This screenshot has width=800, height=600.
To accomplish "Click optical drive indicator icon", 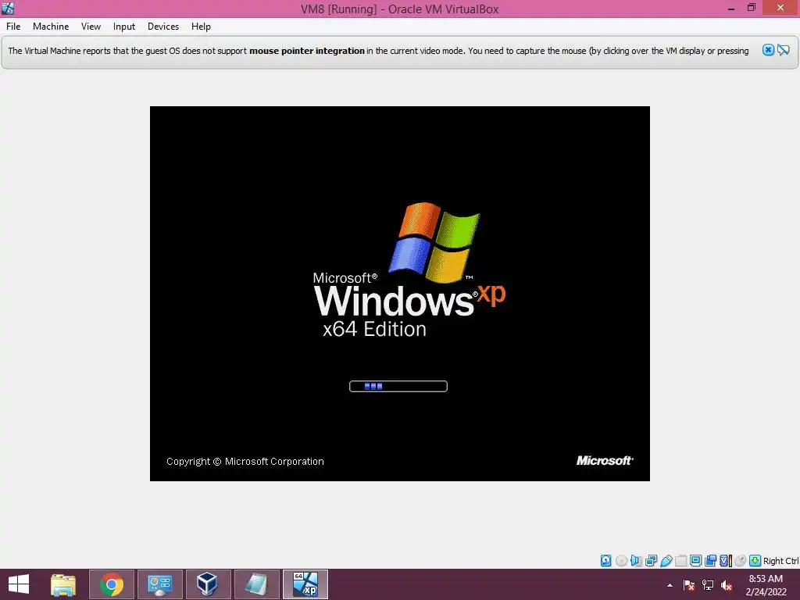I will (x=621, y=561).
